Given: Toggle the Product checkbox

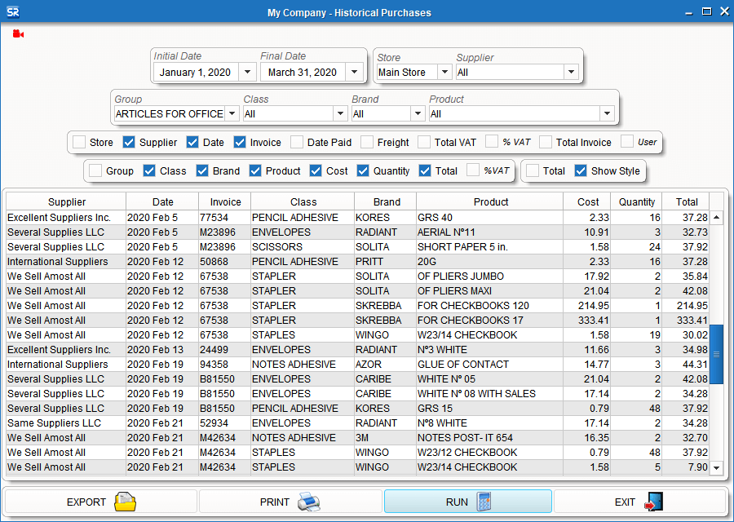Looking at the screenshot, I should [255, 170].
